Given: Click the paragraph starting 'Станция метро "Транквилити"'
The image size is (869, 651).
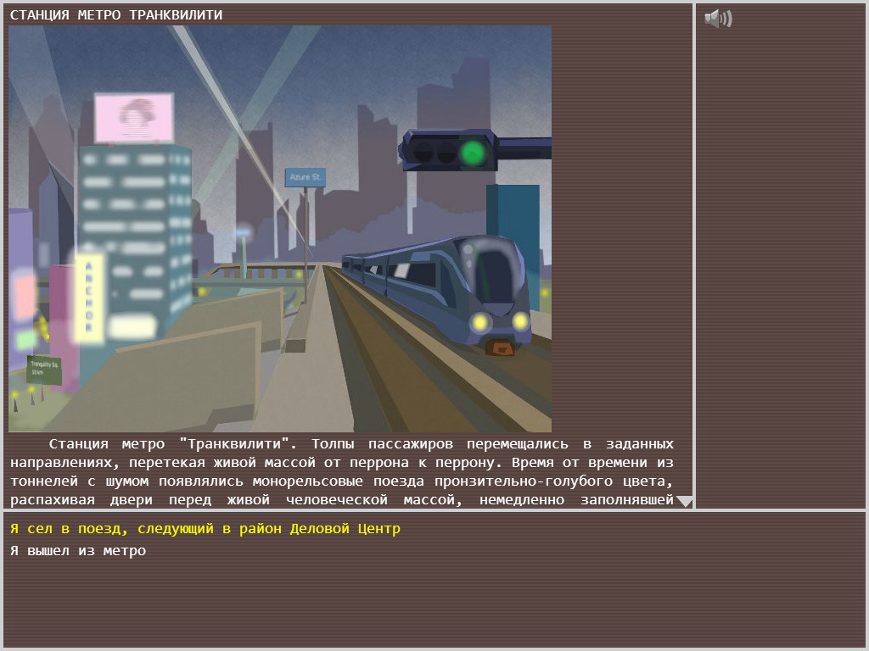Looking at the screenshot, I should pyautogui.click(x=342, y=471).
